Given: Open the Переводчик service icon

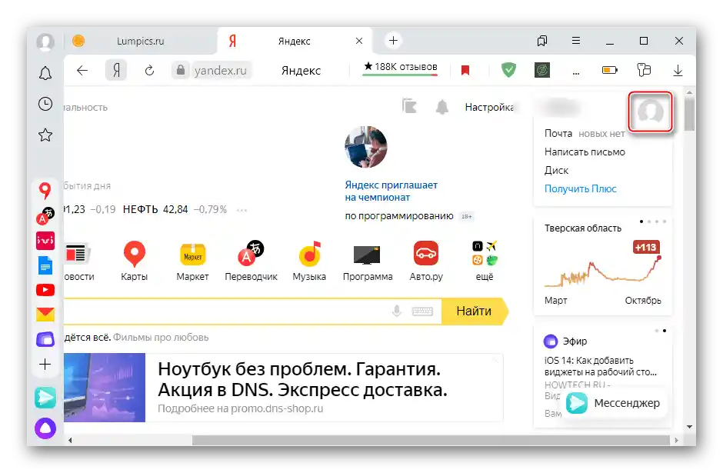Looking at the screenshot, I should (x=251, y=254).
